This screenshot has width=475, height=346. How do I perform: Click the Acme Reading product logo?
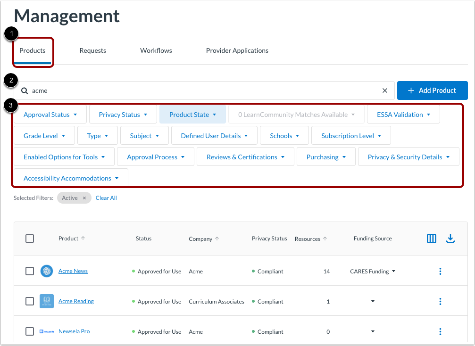pyautogui.click(x=46, y=301)
